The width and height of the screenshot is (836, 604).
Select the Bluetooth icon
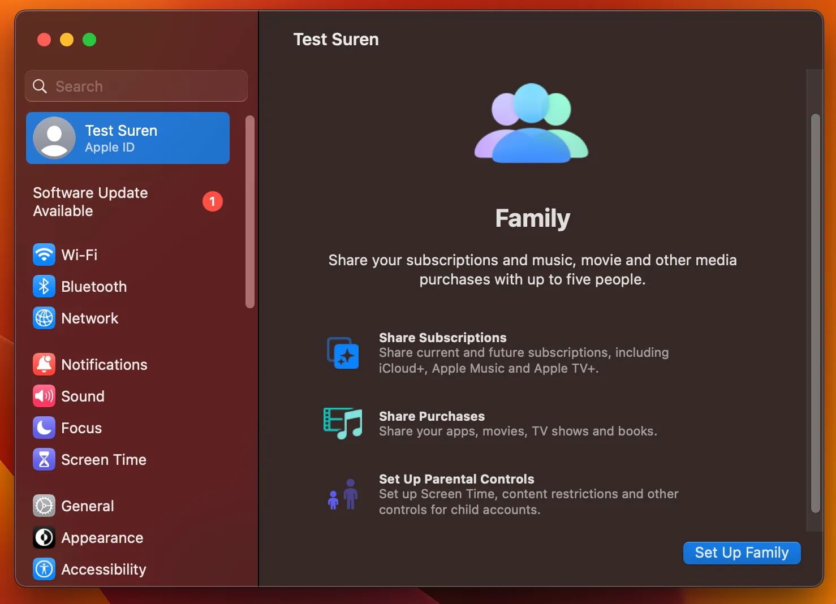pyautogui.click(x=44, y=286)
